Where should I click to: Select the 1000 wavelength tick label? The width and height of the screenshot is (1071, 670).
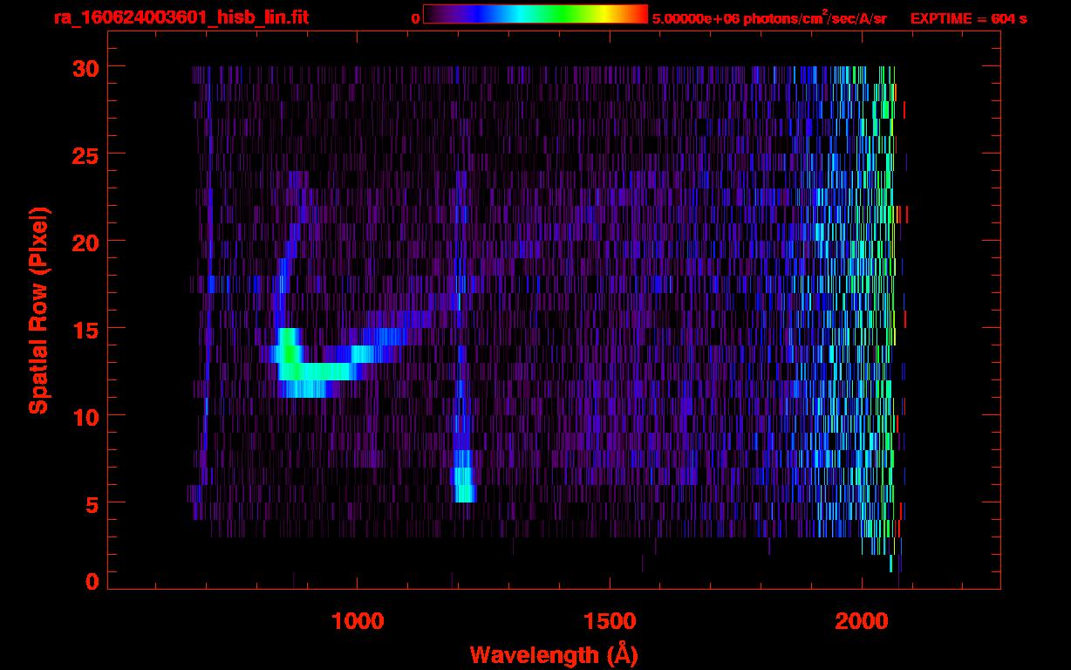(x=358, y=620)
